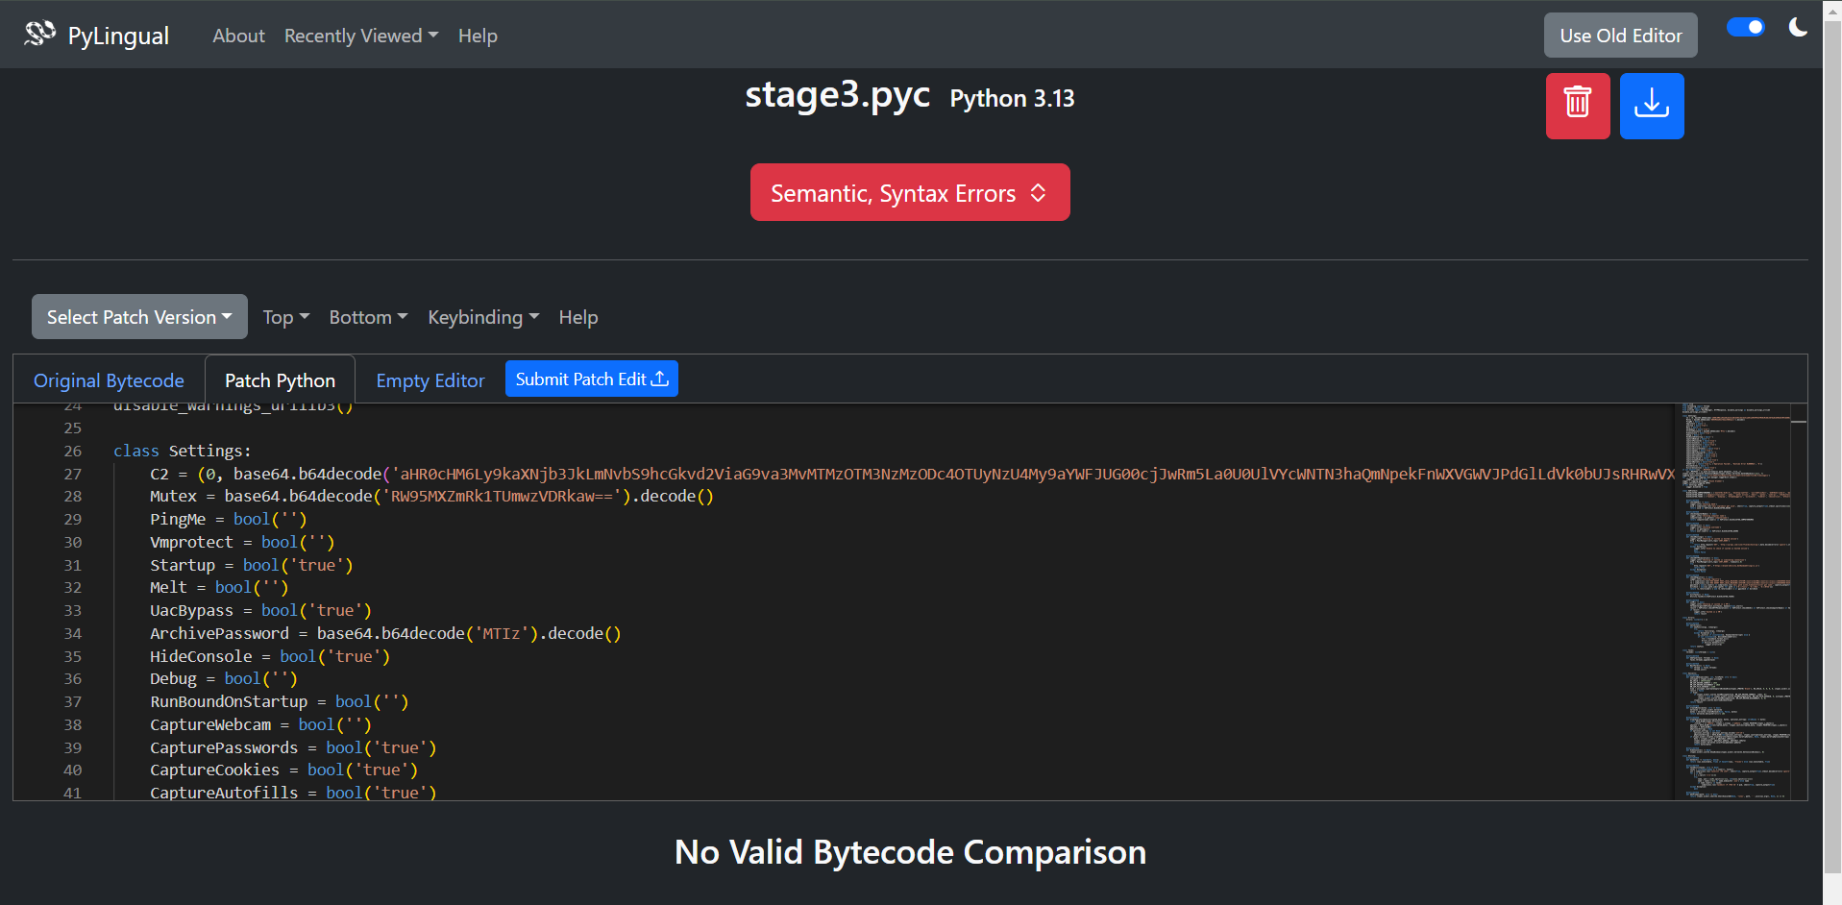This screenshot has height=905, width=1842.
Task: Click the up-down chevron icon on error banner
Action: 1038,193
